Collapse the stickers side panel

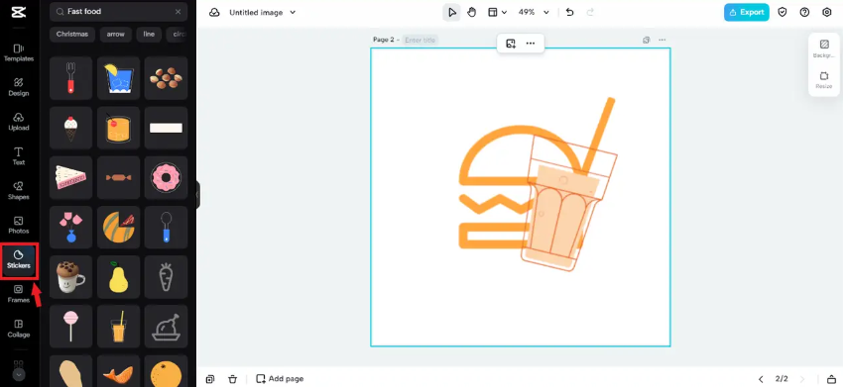pos(197,194)
